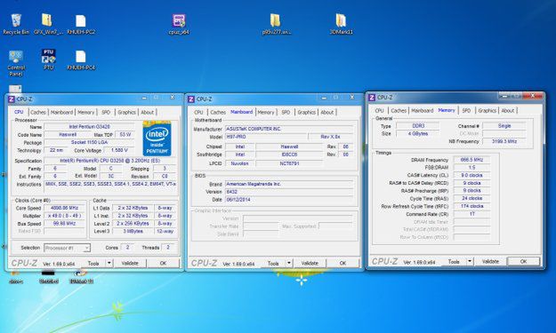This screenshot has height=333, width=556.
Task: Click the Multiplier value x 49.0
Action: [x=65, y=216]
